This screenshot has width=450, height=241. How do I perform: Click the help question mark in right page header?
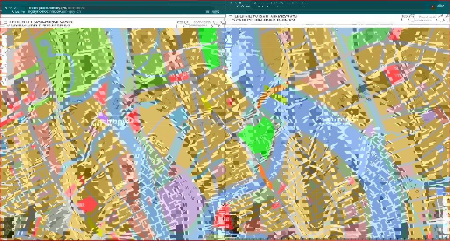click(412, 18)
